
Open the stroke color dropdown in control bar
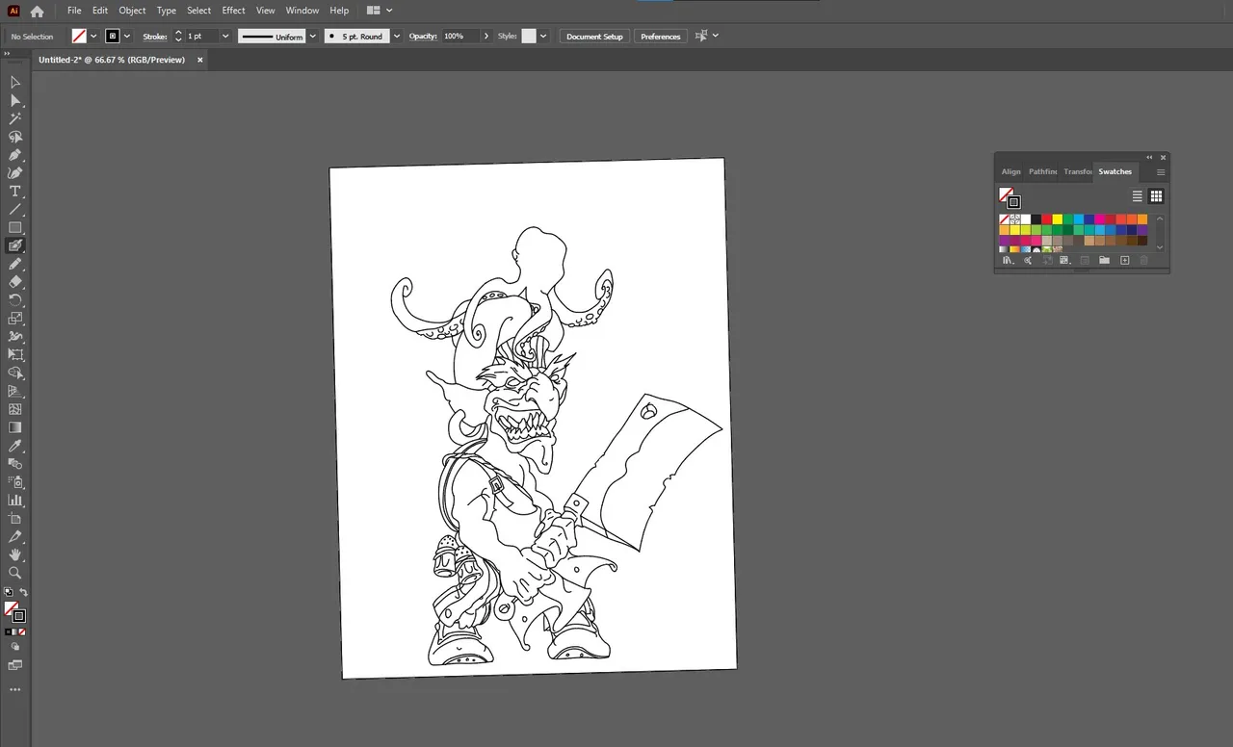pyautogui.click(x=126, y=37)
